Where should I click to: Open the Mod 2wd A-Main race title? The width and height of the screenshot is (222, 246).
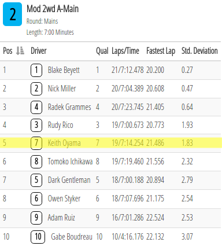pyautogui.click(x=53, y=9)
